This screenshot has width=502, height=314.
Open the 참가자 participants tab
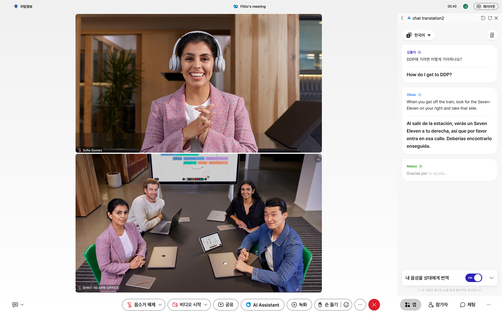(x=438, y=305)
